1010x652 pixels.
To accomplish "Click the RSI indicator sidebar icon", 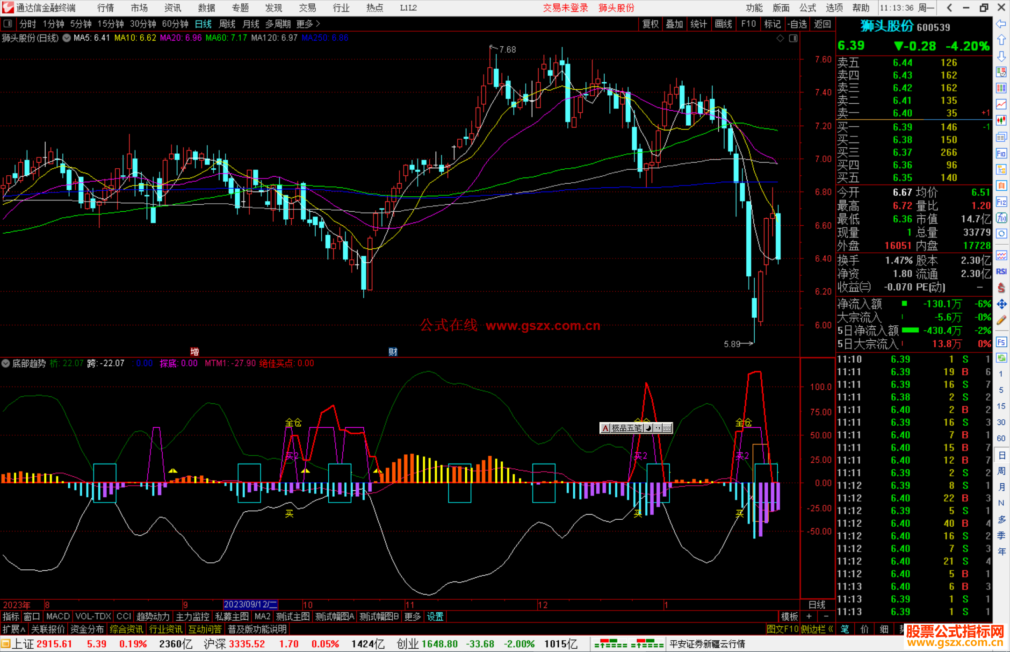I will click(x=1001, y=272).
